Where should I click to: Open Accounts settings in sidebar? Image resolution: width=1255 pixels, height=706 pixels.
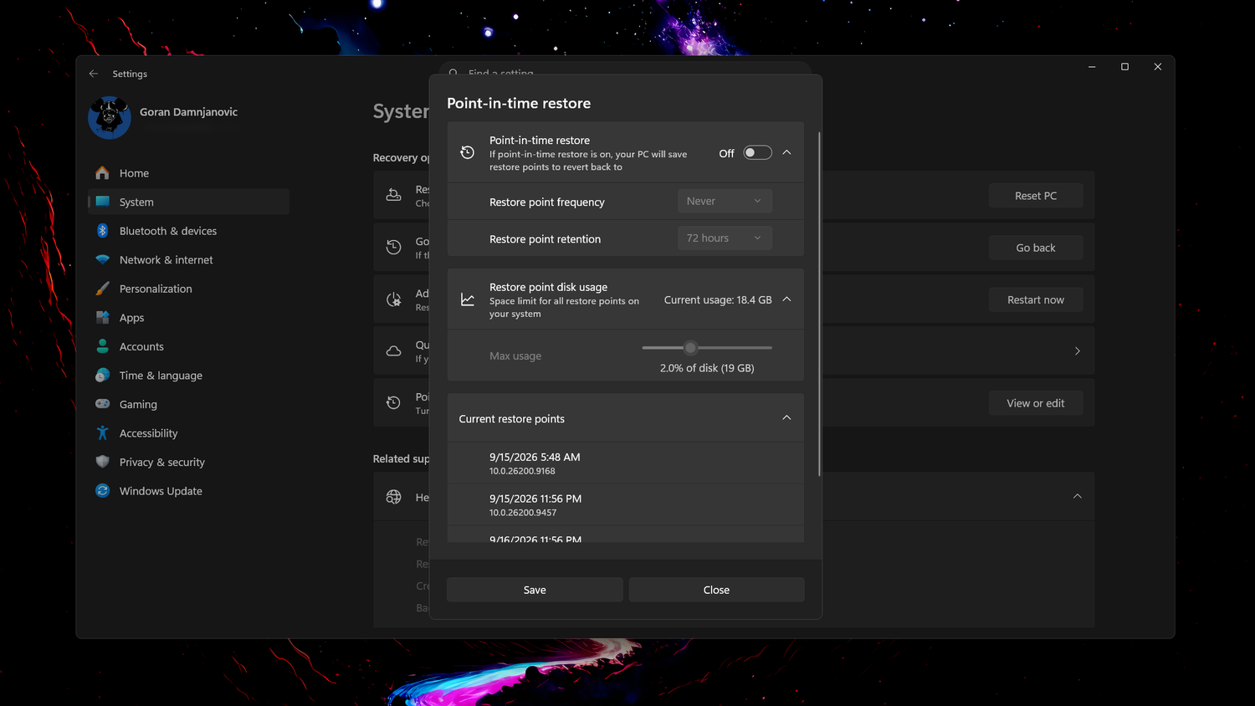pyautogui.click(x=188, y=346)
